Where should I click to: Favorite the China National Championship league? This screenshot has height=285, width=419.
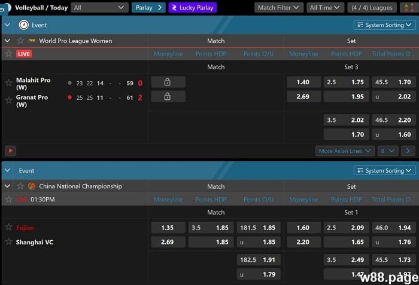click(x=20, y=186)
